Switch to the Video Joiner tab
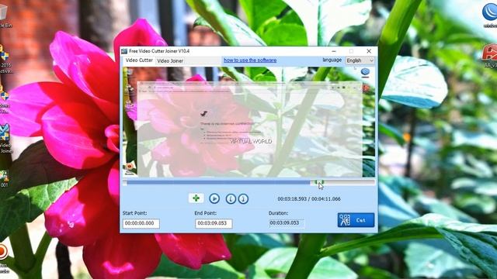497x279 pixels. [x=170, y=60]
